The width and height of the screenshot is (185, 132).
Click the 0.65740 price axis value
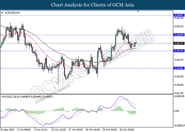point(179,18)
